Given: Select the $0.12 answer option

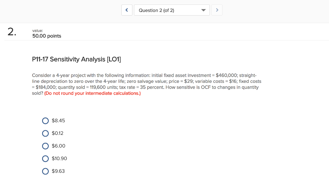Looking at the screenshot, I should (x=45, y=133).
